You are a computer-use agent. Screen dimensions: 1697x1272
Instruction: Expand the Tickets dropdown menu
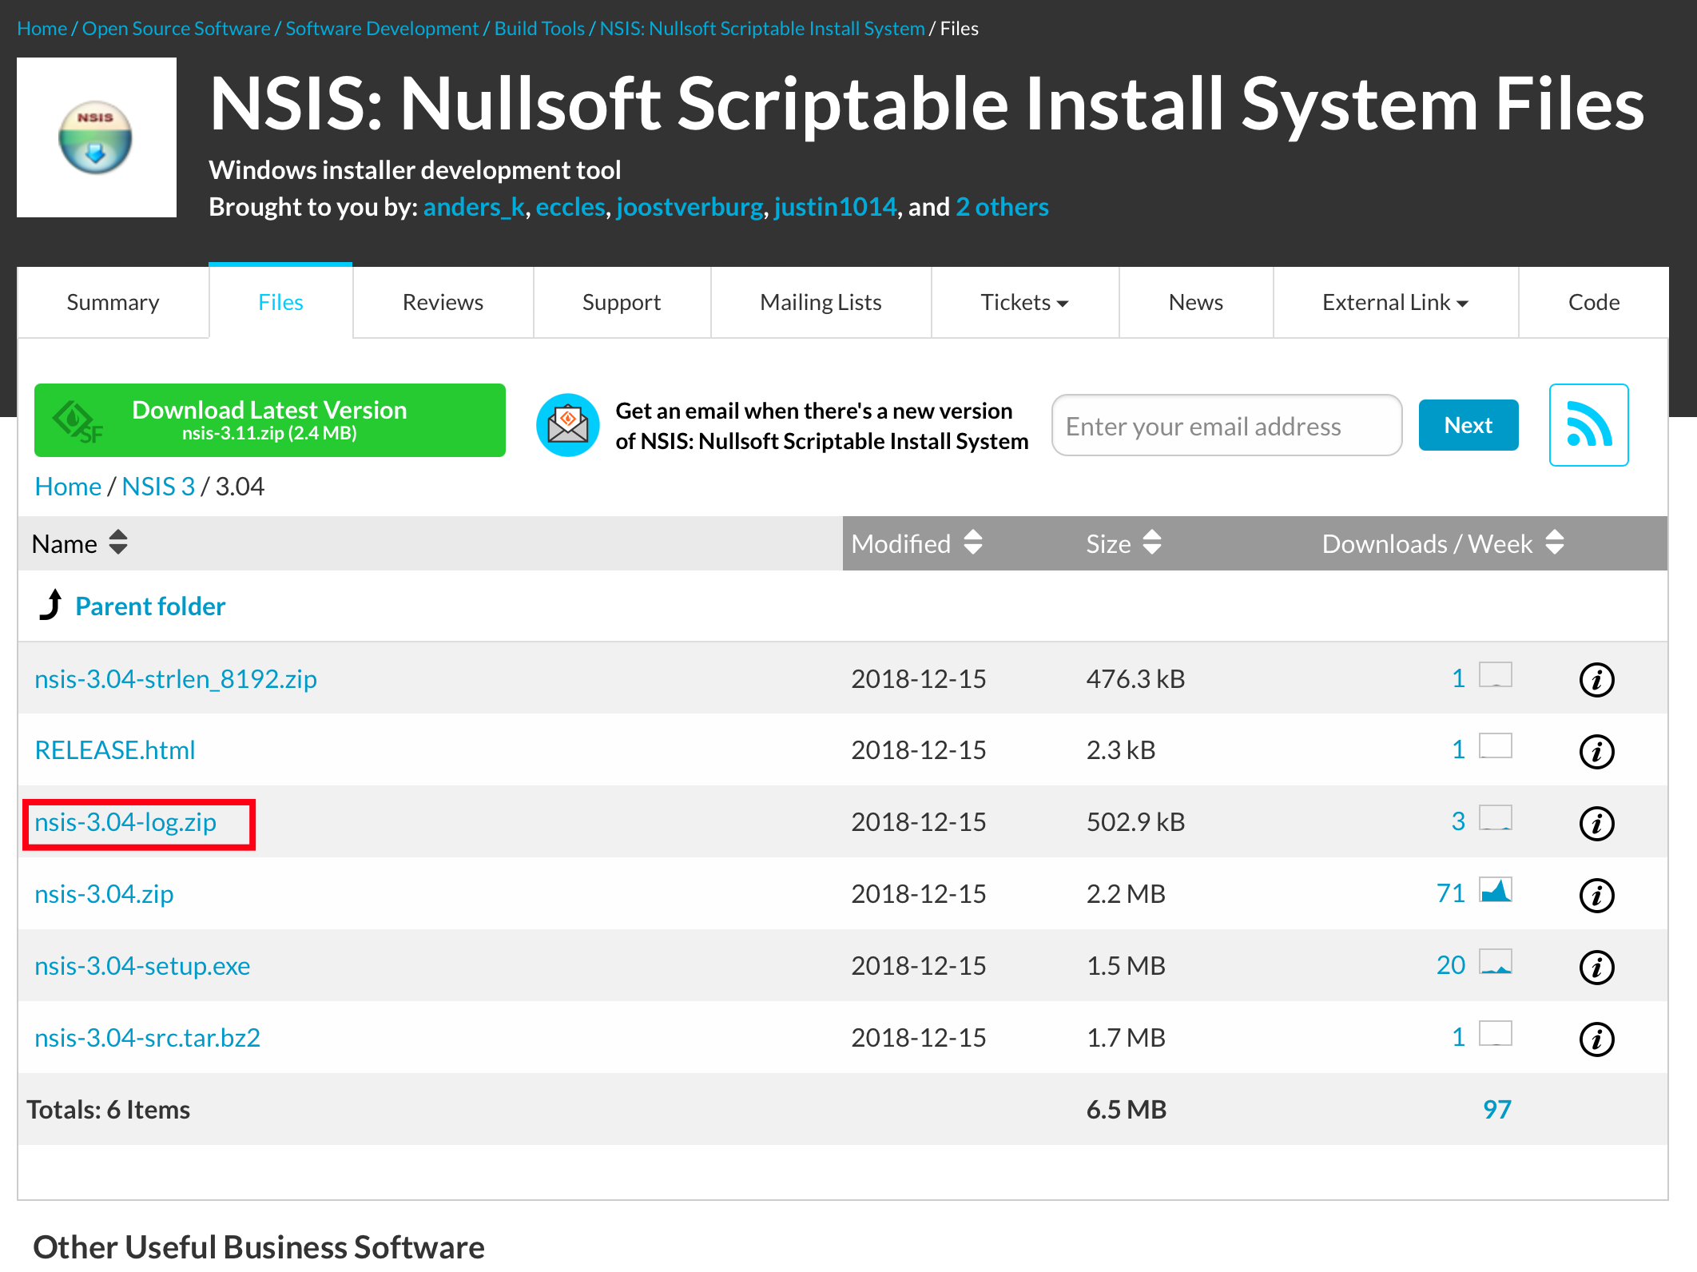[x=1024, y=303]
